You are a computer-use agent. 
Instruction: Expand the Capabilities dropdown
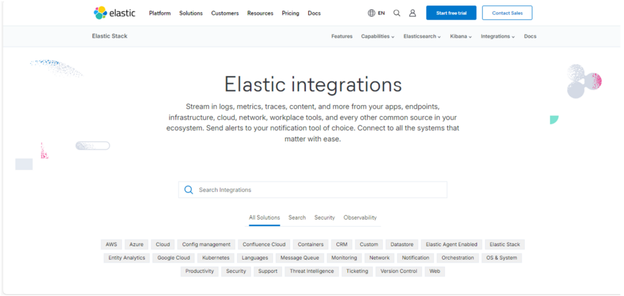pyautogui.click(x=378, y=36)
